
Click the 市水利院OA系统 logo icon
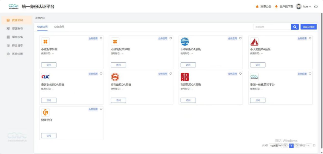[185, 41]
